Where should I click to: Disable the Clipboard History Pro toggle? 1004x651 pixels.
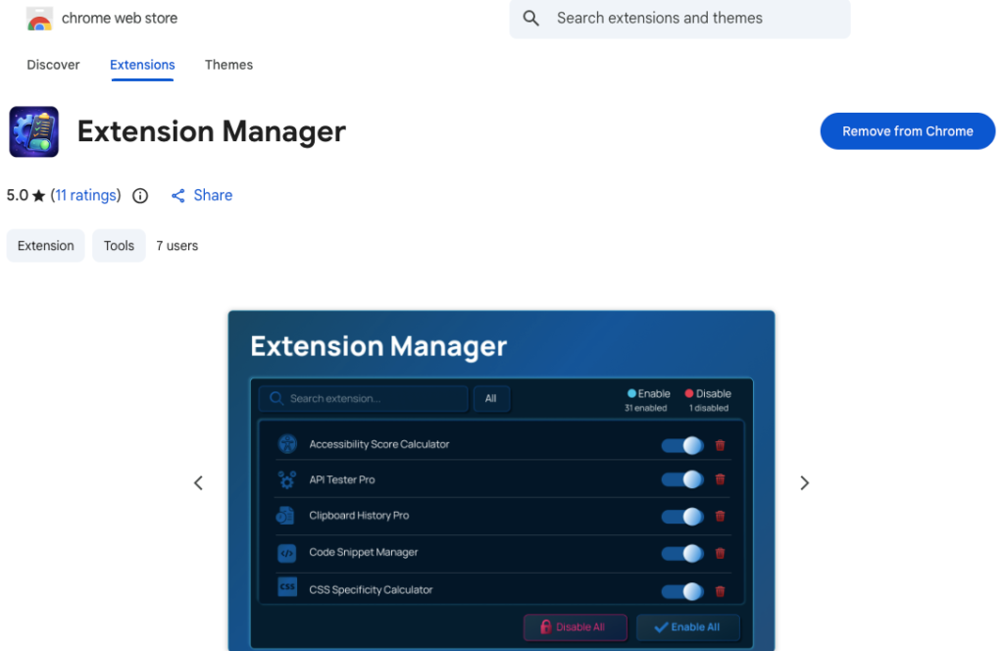pyautogui.click(x=682, y=517)
